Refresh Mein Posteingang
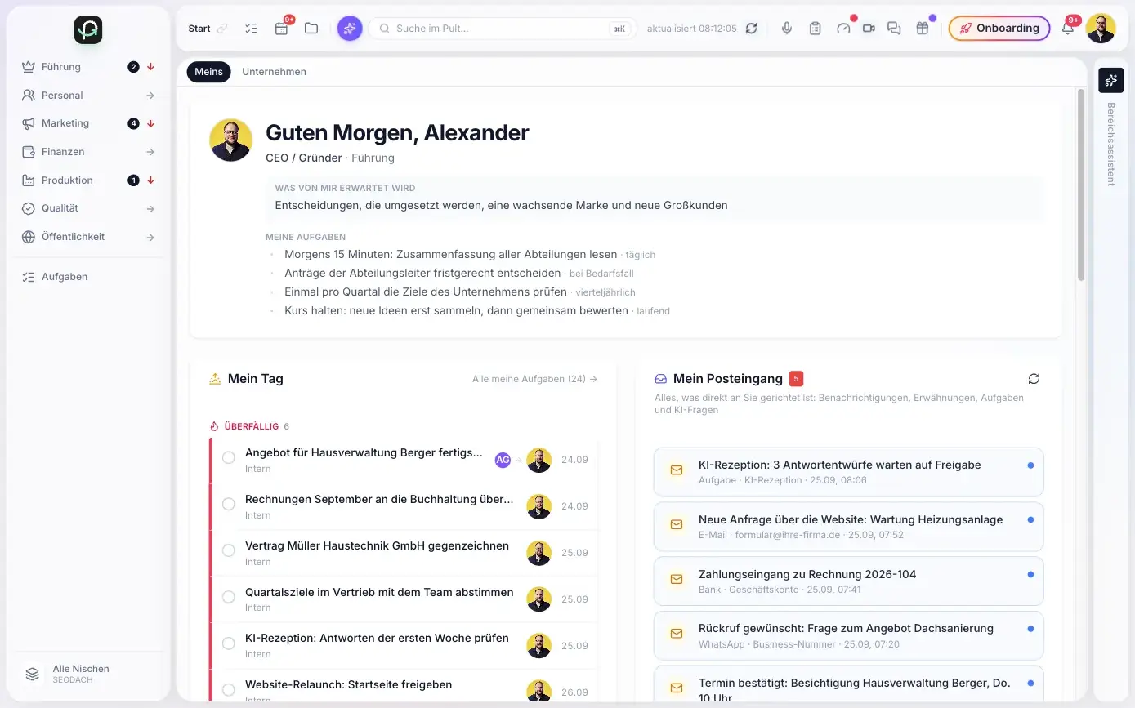The width and height of the screenshot is (1135, 708). (x=1034, y=379)
